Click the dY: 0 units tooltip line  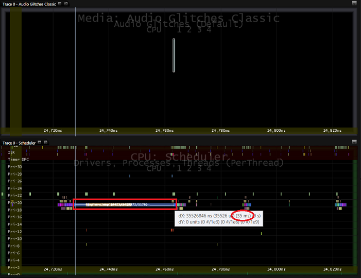[x=219, y=222]
